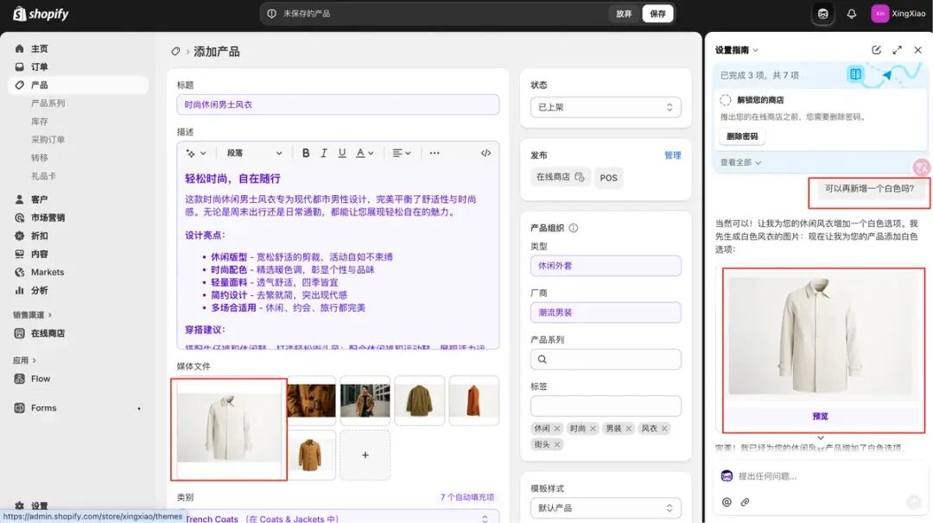933x523 pixels.
Task: Open the HTML code view of description
Action: (486, 153)
